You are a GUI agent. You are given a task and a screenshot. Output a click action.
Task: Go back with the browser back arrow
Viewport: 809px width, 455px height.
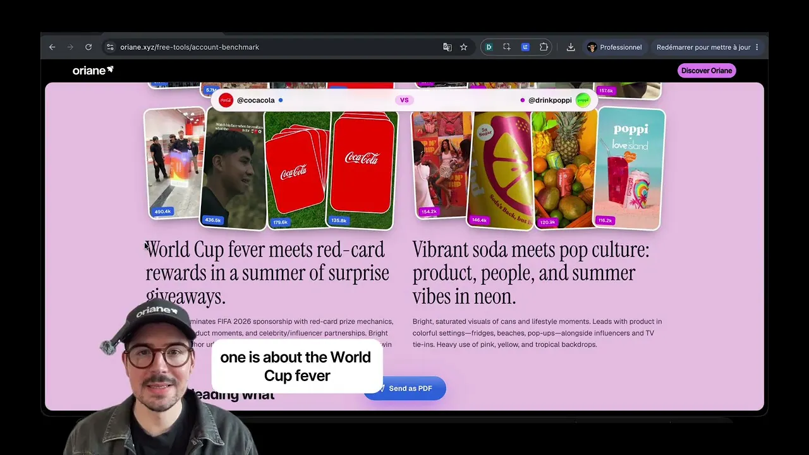point(52,47)
